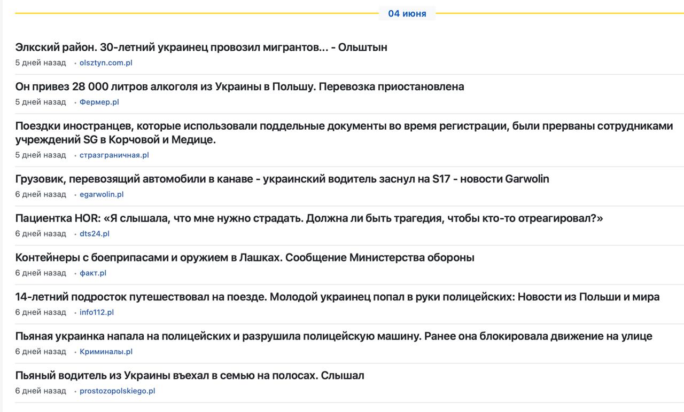Open headline about поддельные документы в Корчовой
The image size is (684, 412).
[x=344, y=133]
